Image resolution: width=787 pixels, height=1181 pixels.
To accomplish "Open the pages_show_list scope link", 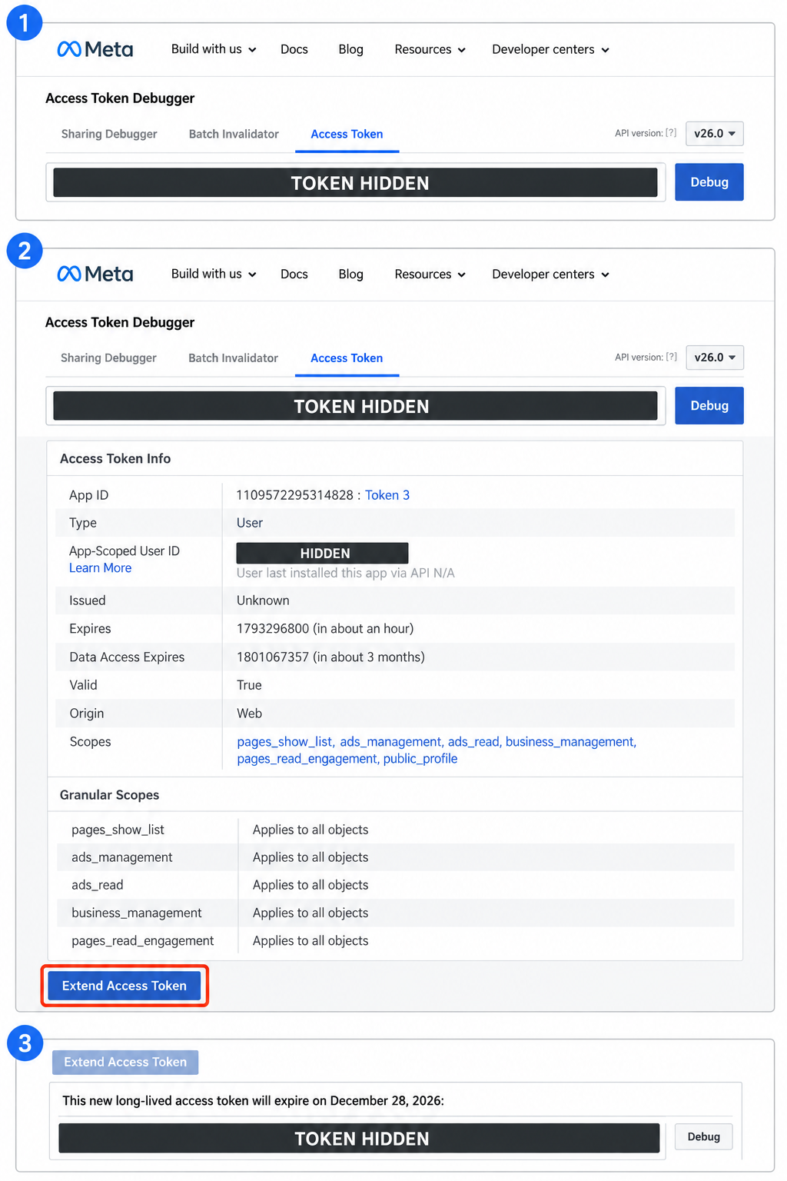I will pyautogui.click(x=285, y=742).
